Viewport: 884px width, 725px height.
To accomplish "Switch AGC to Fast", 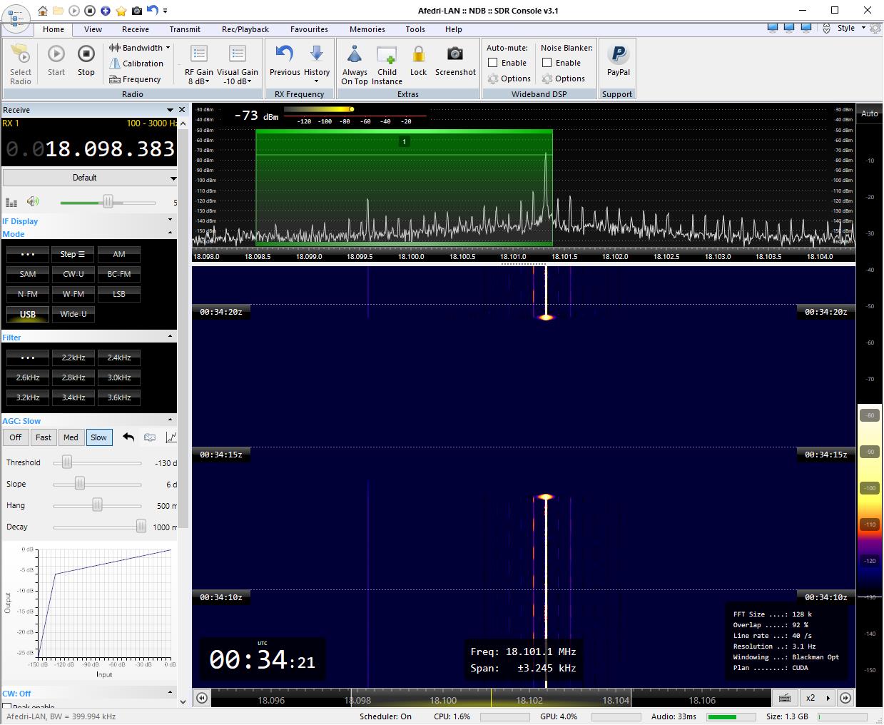I will 44,437.
